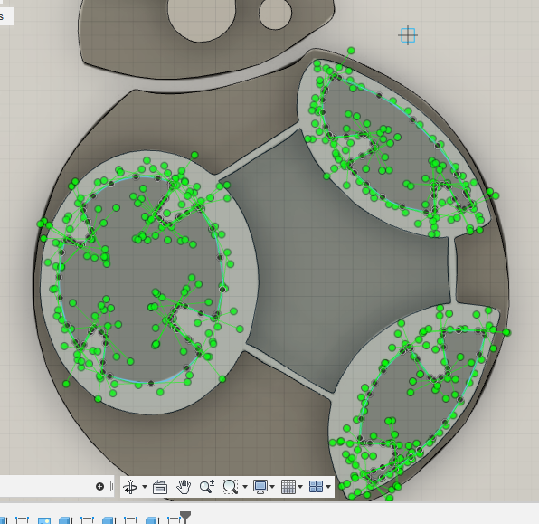The width and height of the screenshot is (539, 524).
Task: Expand the Viewports dropdown arrow
Action: (328, 487)
